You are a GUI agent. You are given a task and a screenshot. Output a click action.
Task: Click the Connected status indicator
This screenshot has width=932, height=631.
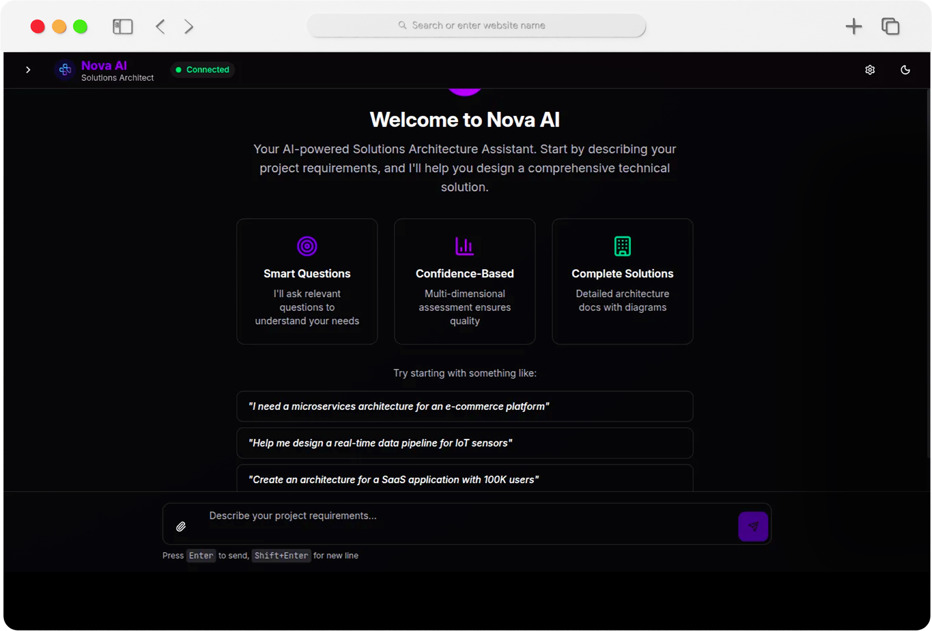click(202, 69)
